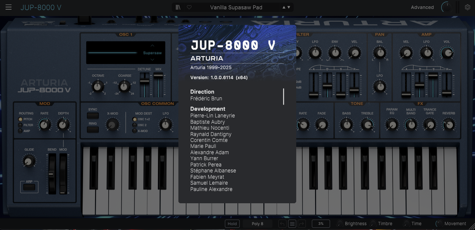The image size is (475, 230).
Task: Open the edit history list icon
Action: pos(292,224)
